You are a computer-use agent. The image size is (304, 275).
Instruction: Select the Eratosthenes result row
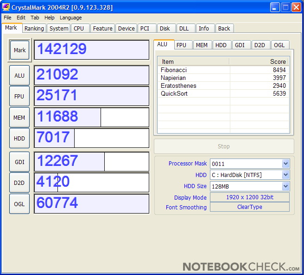pyautogui.click(x=223, y=86)
